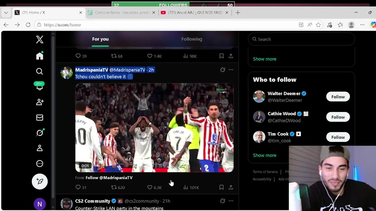The height and width of the screenshot is (211, 376).
Task: Open CS2 Community avatar
Action: click(67, 204)
